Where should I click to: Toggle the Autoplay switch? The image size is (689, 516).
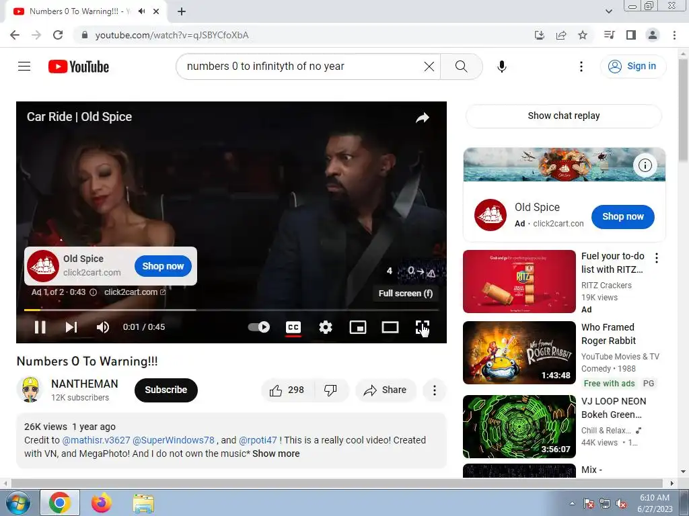pos(259,327)
